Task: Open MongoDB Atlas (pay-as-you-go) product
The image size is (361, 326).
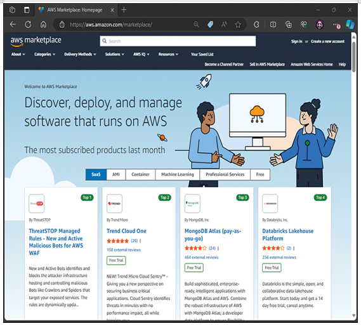Action: 213,235
